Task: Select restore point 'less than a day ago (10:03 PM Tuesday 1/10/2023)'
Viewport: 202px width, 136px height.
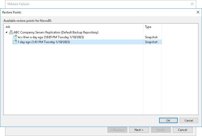Action: click(51, 37)
